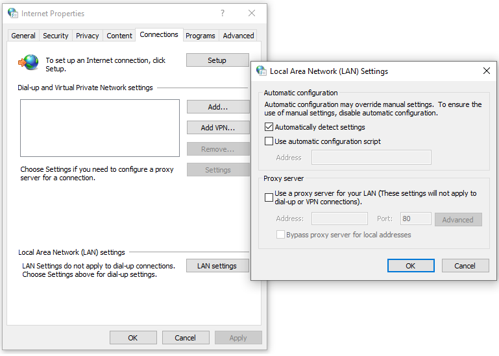Click 'LAN Settings do not apply to dial-up' text
The width and height of the screenshot is (499, 356).
pos(99,270)
